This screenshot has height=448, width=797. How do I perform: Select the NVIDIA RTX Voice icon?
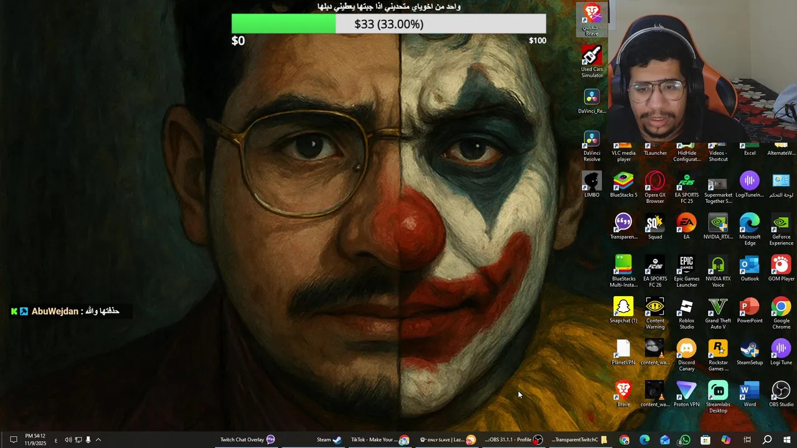718,272
